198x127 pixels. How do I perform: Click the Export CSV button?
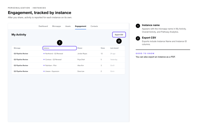119,35
